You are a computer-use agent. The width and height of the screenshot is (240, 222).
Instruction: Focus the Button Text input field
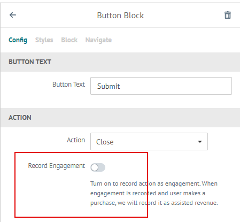(x=161, y=86)
